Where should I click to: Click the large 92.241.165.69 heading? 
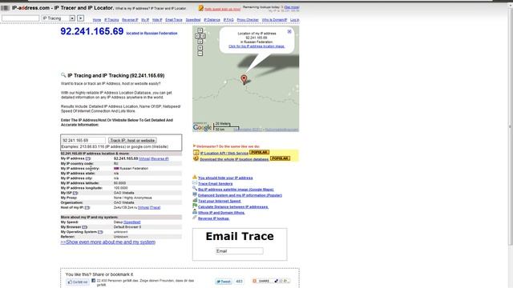(x=92, y=31)
